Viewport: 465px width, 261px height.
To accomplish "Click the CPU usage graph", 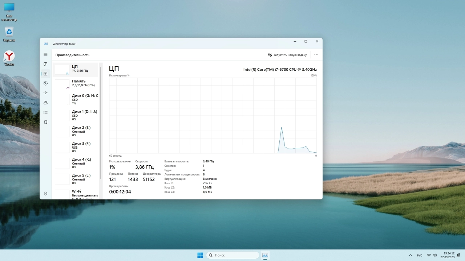I will [x=213, y=115].
